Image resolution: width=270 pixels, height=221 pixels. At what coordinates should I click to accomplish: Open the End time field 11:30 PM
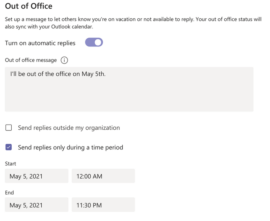(103, 205)
